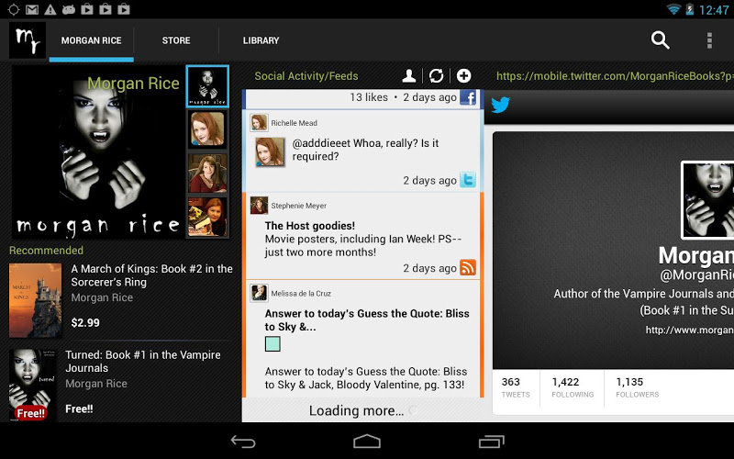Click the Twitter bird logo in web panel
Screen dimensions: 734x459
(x=500, y=105)
